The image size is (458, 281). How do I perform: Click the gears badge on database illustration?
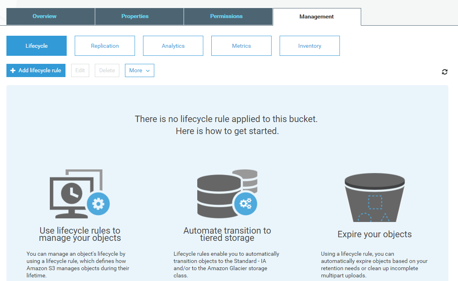[245, 204]
